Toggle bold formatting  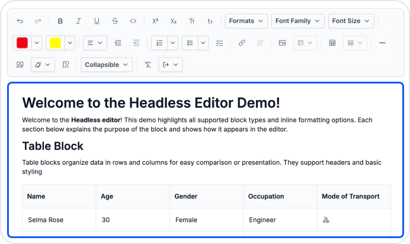pos(60,21)
